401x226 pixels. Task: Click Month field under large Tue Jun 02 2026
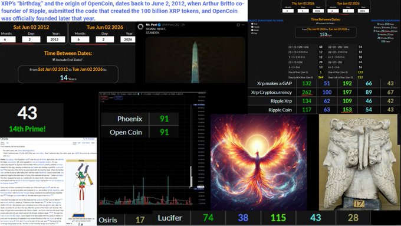coord(80,40)
